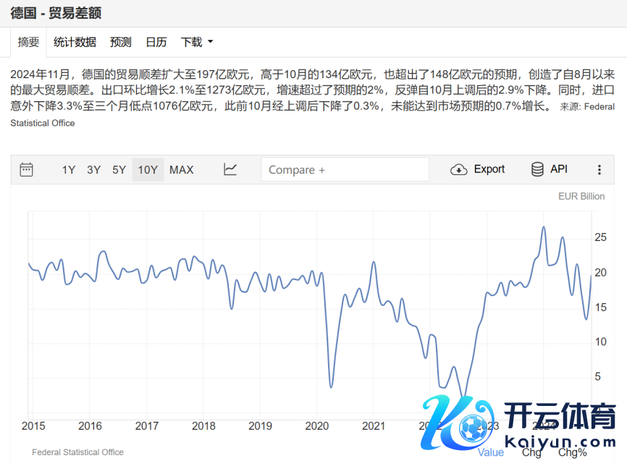Screen dimensions: 627x466
Task: Go to the 日历 tab
Action: point(156,42)
